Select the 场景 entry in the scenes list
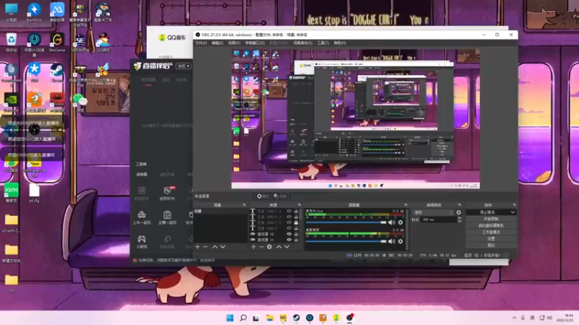579x325 pixels. pos(221,211)
